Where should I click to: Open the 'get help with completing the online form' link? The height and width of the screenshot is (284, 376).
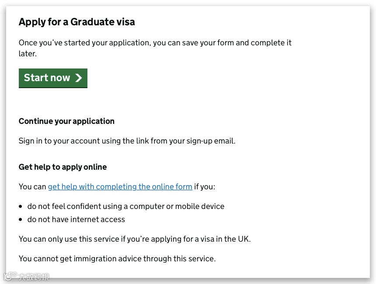coord(120,187)
